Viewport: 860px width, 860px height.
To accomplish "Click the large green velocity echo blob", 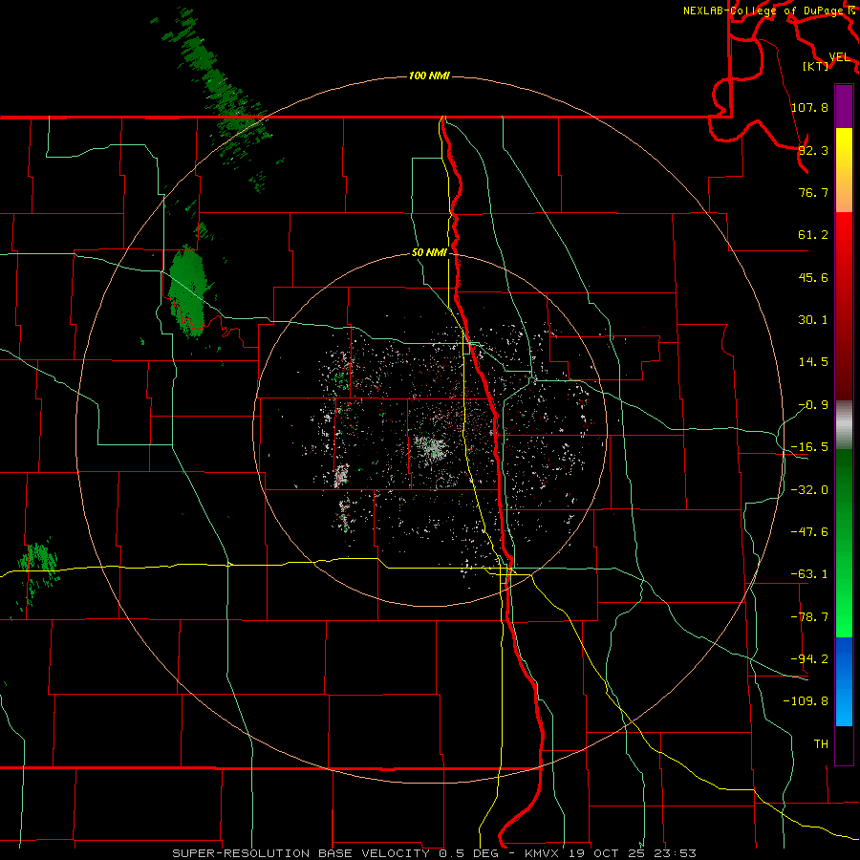I will coord(187,291).
